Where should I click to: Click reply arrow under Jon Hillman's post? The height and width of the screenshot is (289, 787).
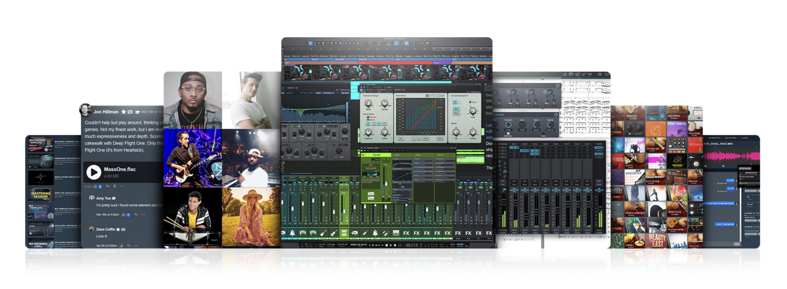[108, 186]
